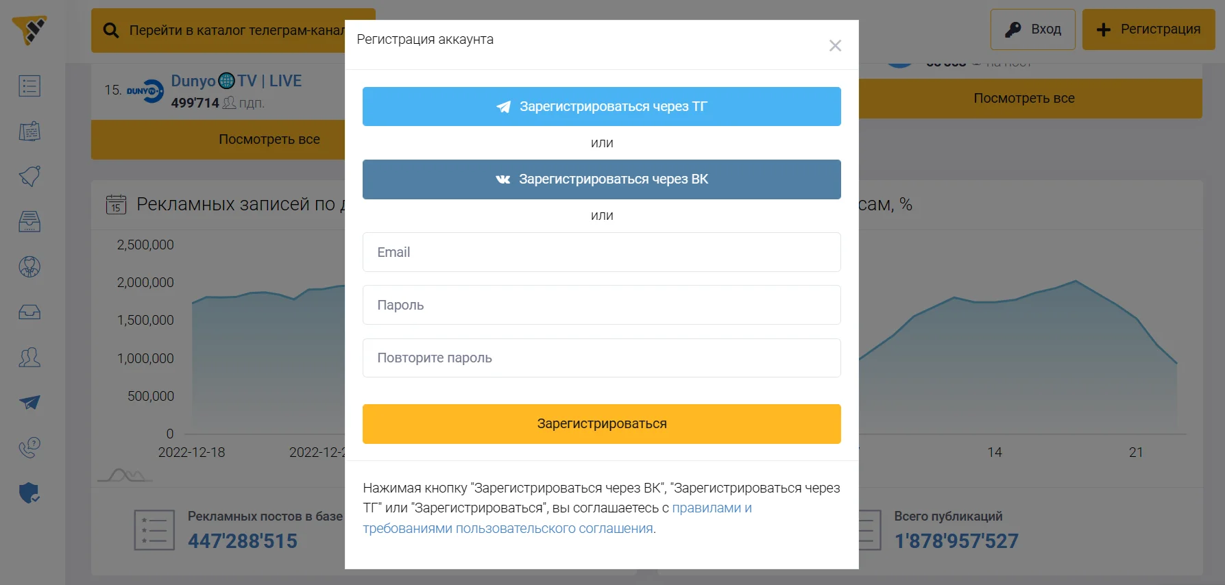Open the user profile circle sidebar icon

point(29,266)
